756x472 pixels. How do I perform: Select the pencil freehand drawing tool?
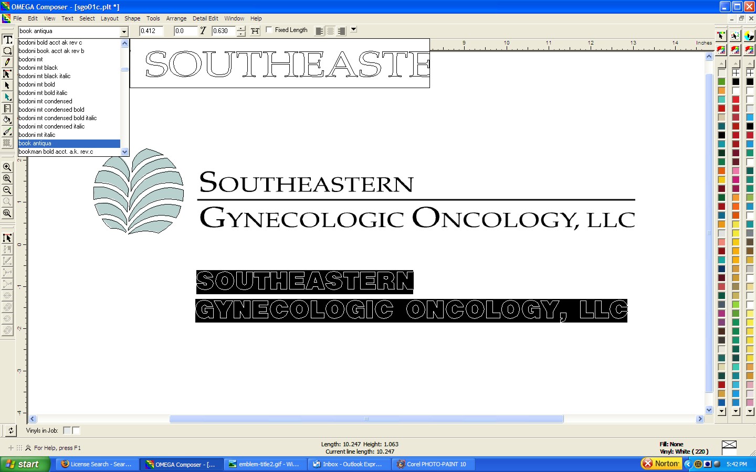coord(7,62)
